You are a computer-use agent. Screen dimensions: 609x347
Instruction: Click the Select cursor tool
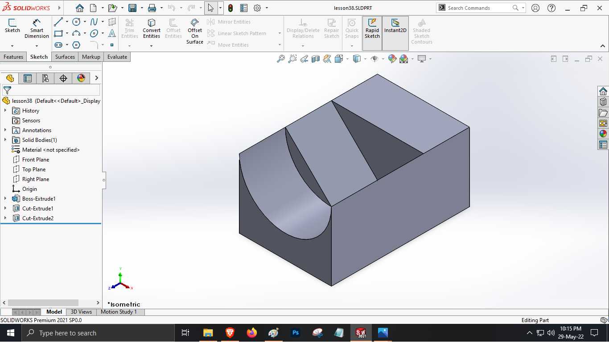(x=210, y=8)
